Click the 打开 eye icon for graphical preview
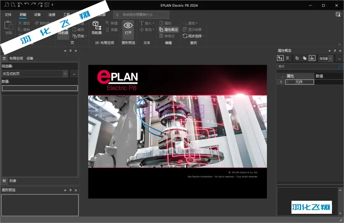The width and height of the screenshot is (344, 223). [x=128, y=25]
